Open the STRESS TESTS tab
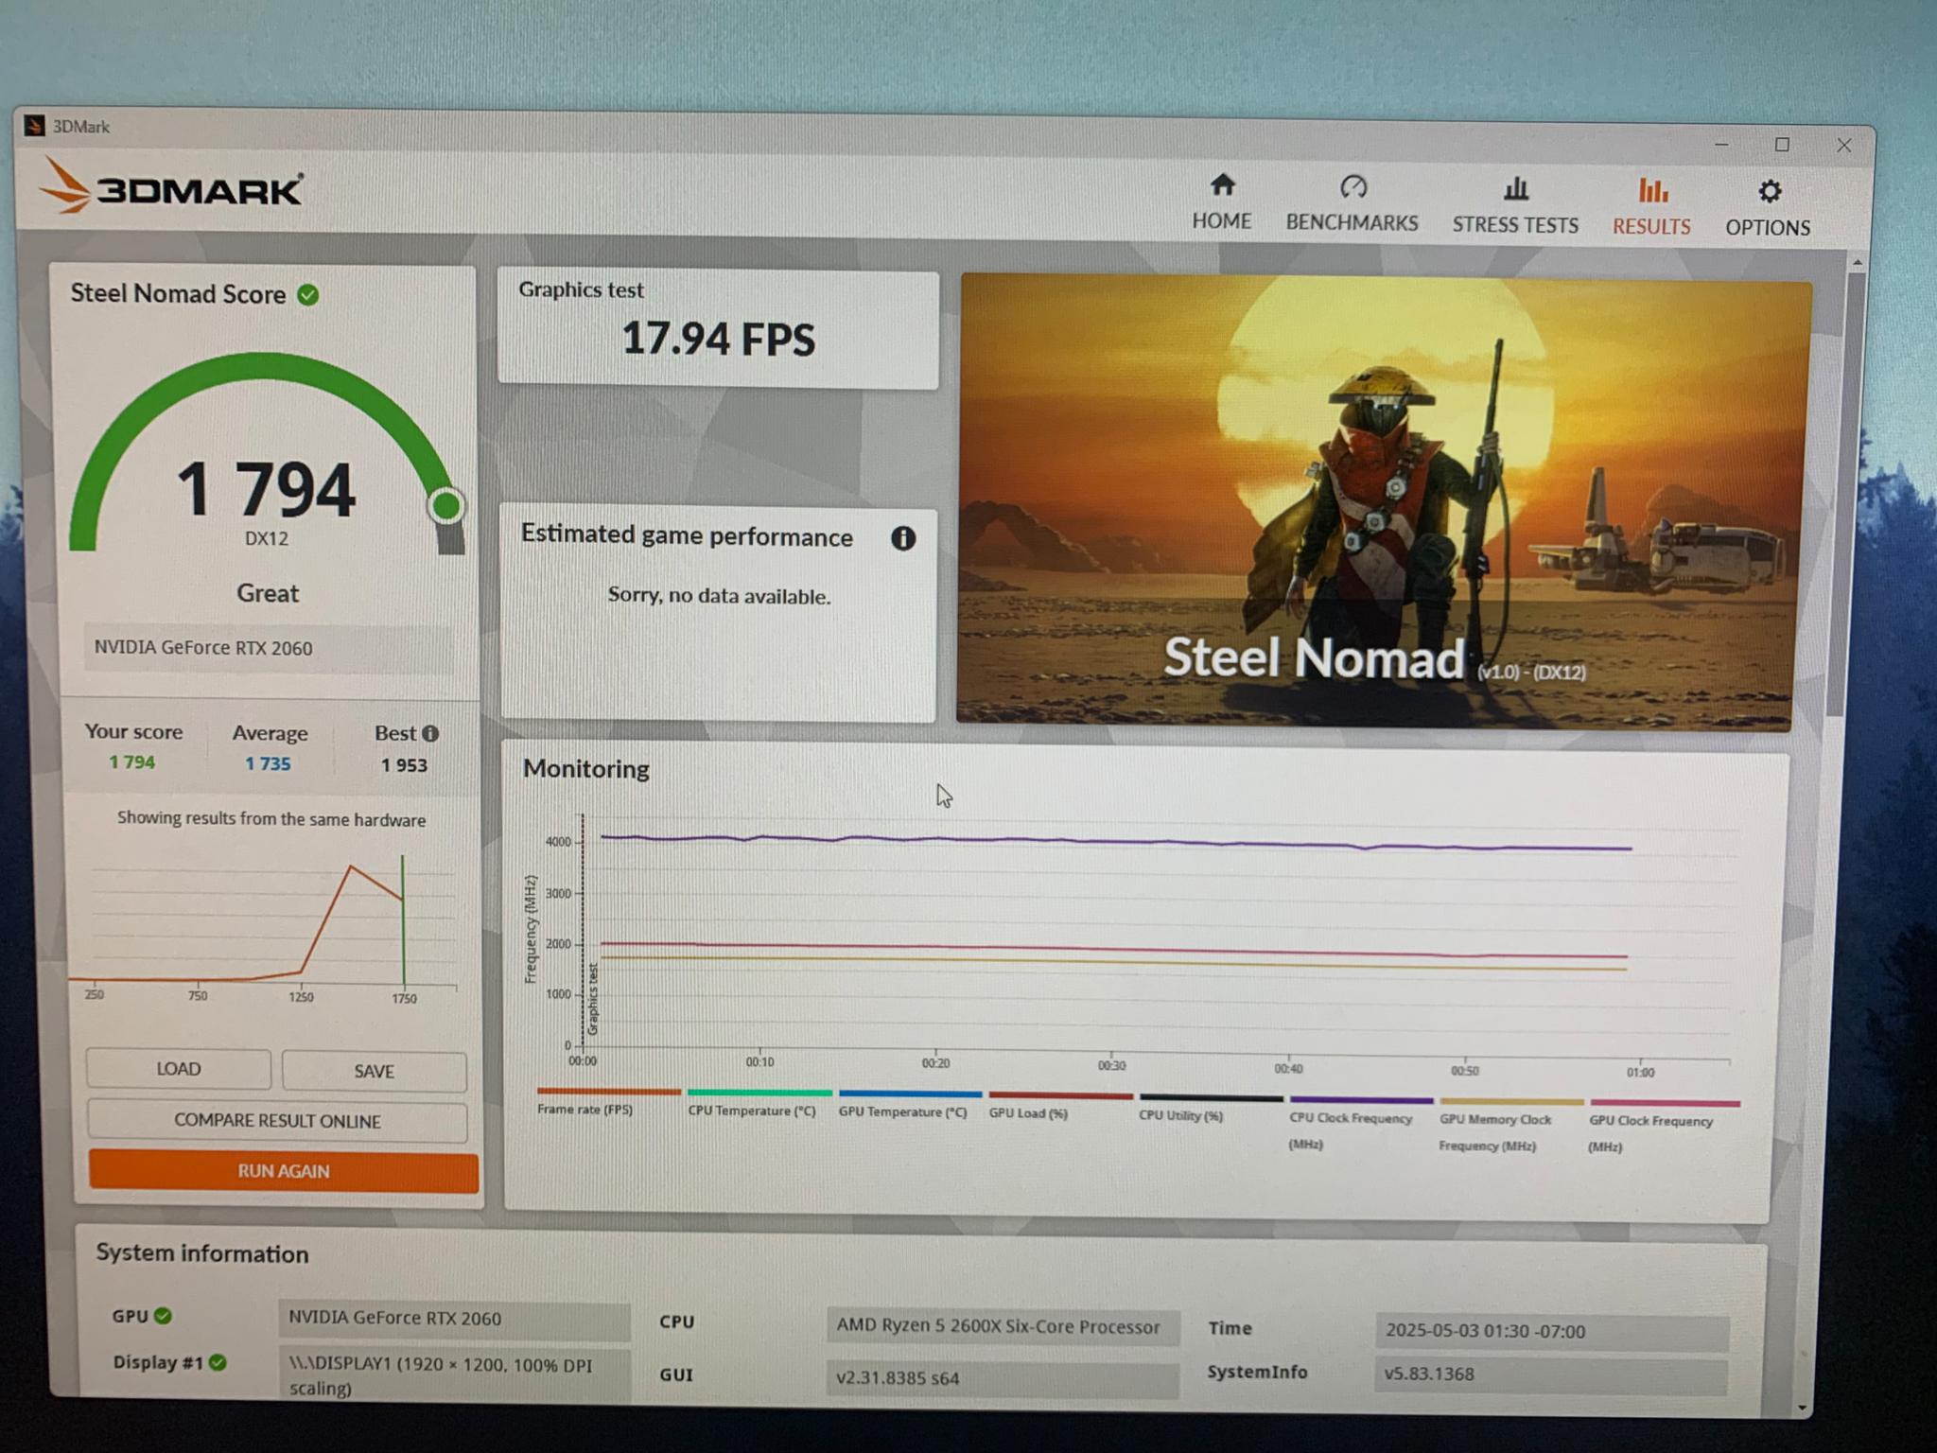Viewport: 1937px width, 1453px height. (1515, 206)
